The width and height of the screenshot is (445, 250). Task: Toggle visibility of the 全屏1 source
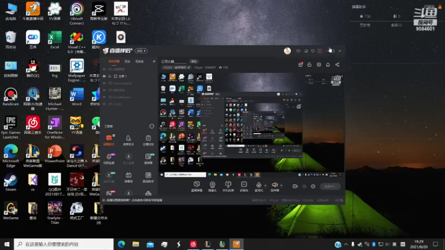[x=104, y=76]
